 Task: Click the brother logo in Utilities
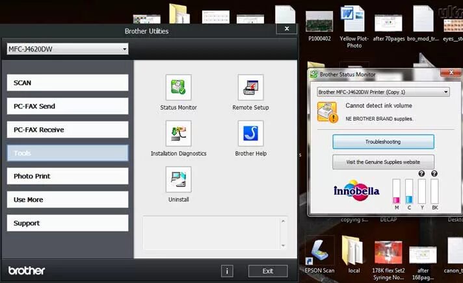coord(27,271)
